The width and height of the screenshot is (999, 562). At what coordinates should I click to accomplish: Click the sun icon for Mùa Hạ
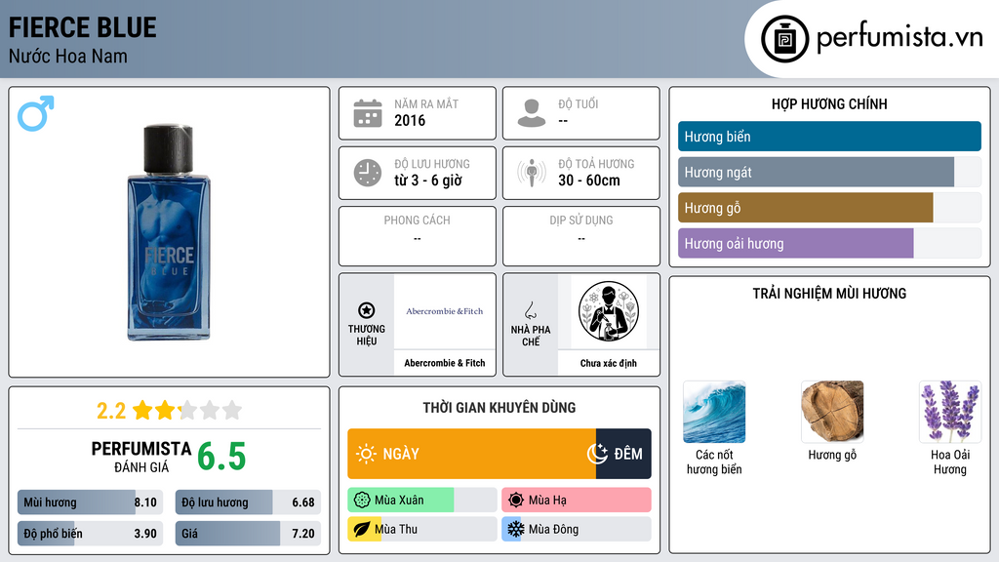pos(516,500)
